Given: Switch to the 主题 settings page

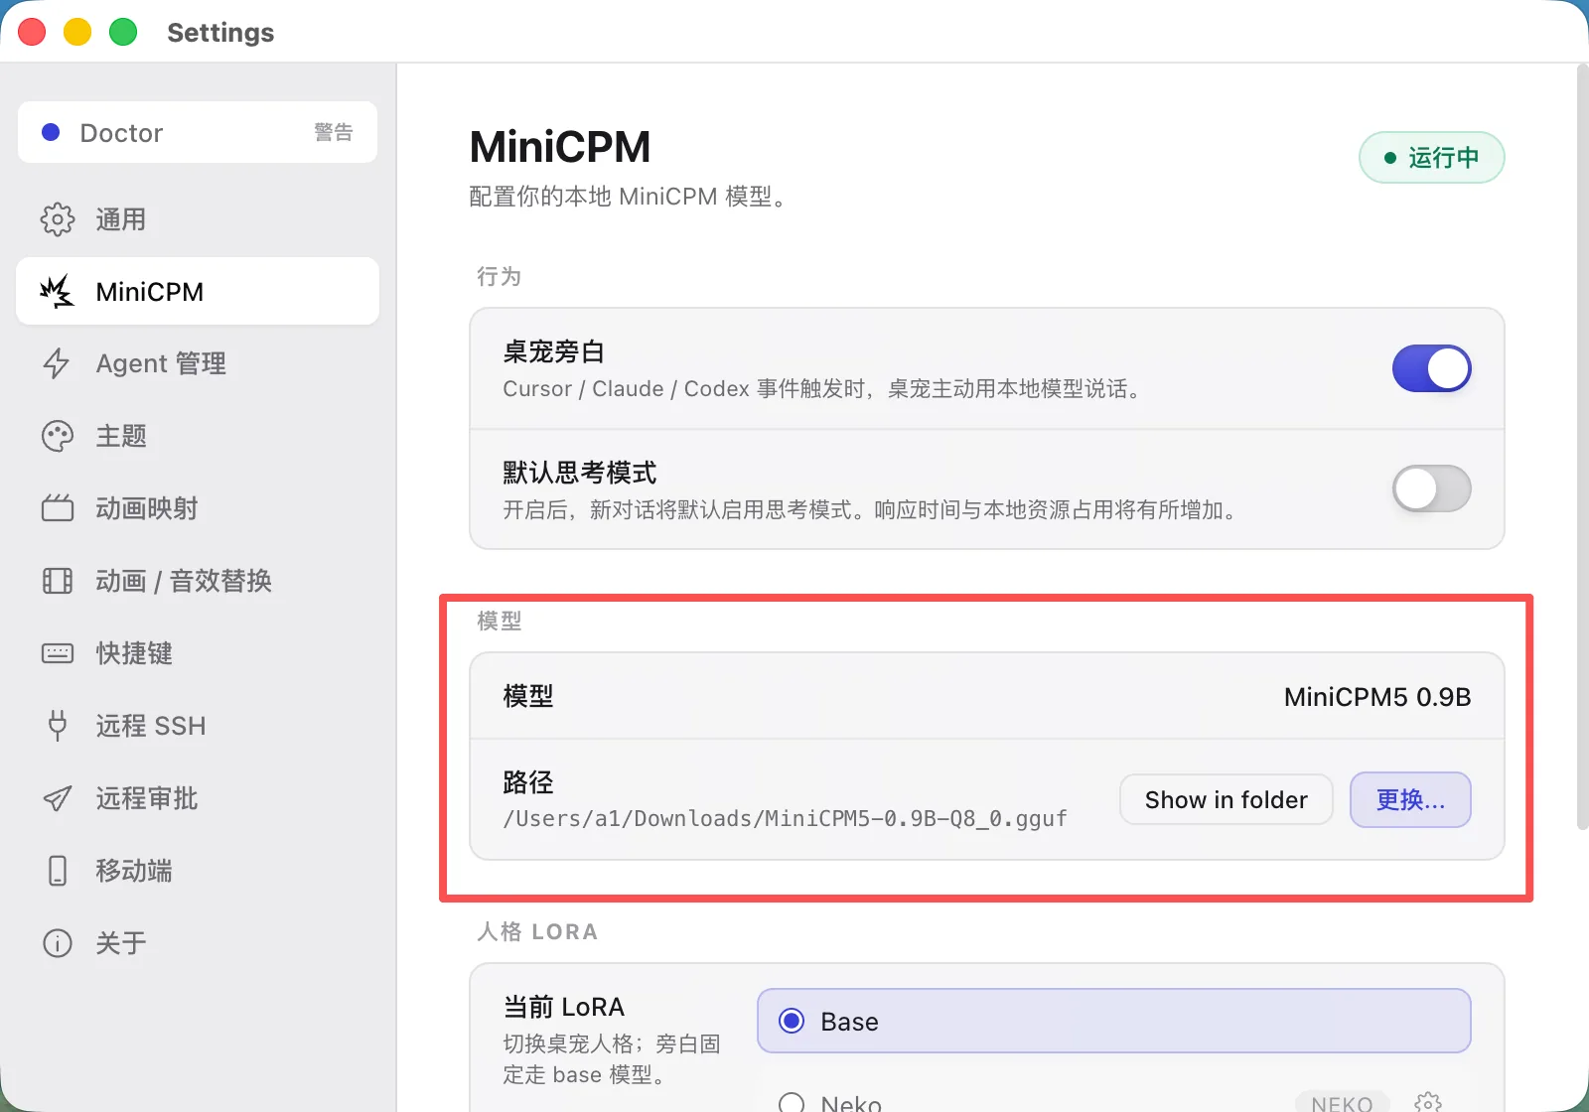Looking at the screenshot, I should tap(198, 436).
